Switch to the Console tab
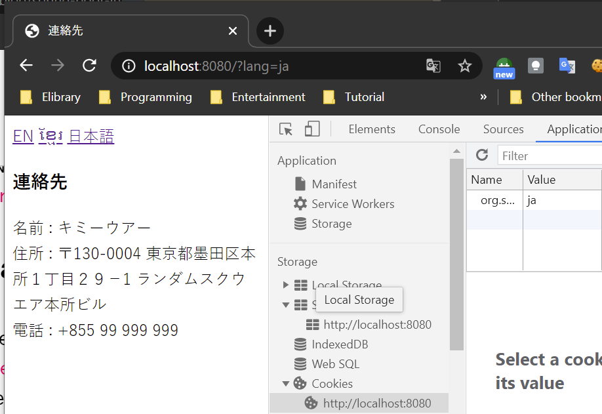This screenshot has height=414, width=602. coord(439,129)
